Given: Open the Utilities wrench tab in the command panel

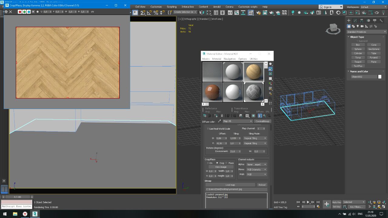Looking at the screenshot, I should point(381,20).
